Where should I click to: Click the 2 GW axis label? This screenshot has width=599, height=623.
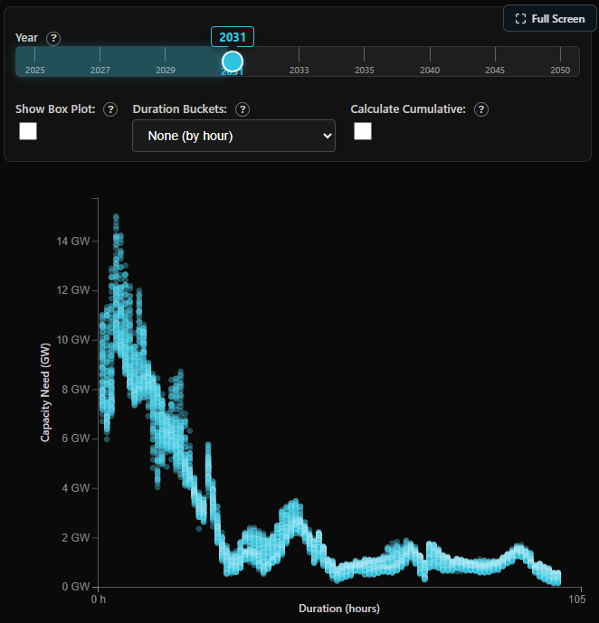pyautogui.click(x=75, y=537)
